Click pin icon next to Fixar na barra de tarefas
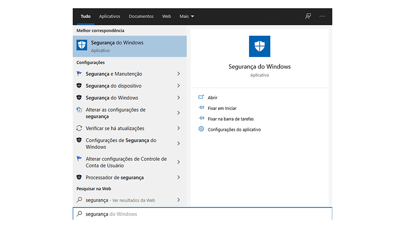This screenshot has height=228, width=405. pos(201,118)
